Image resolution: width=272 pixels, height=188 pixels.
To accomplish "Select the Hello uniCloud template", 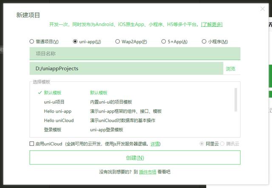I will [x=59, y=121].
